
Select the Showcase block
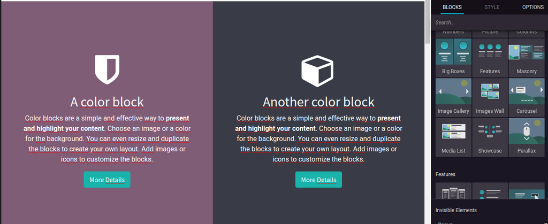pos(490,137)
